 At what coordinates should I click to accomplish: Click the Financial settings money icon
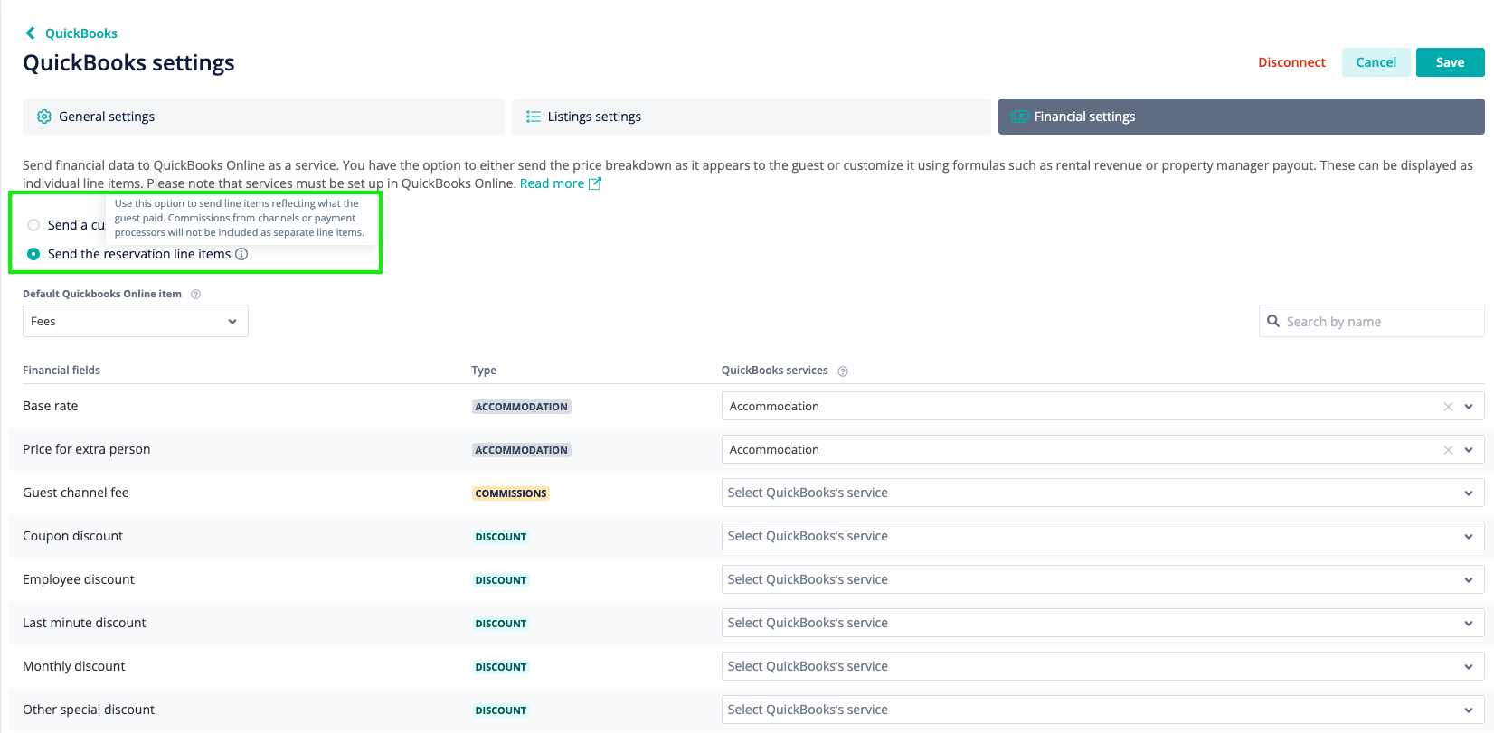click(x=1019, y=117)
